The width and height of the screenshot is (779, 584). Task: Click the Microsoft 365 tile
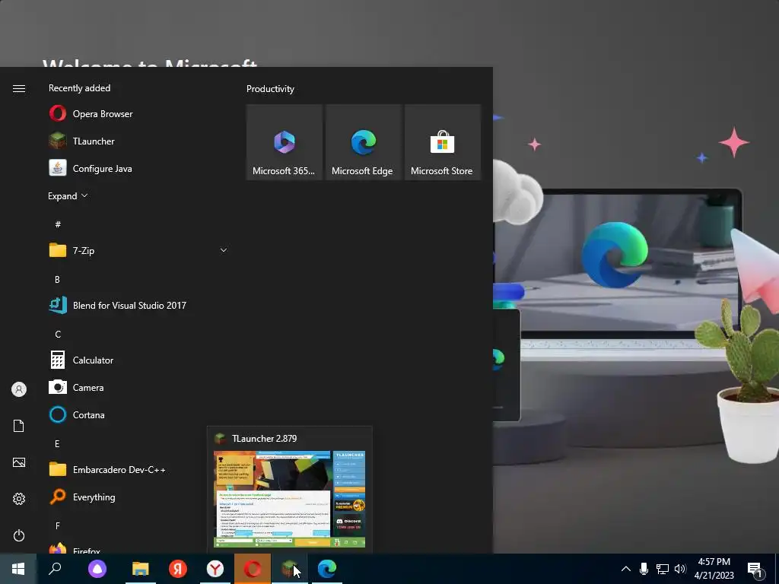point(285,142)
